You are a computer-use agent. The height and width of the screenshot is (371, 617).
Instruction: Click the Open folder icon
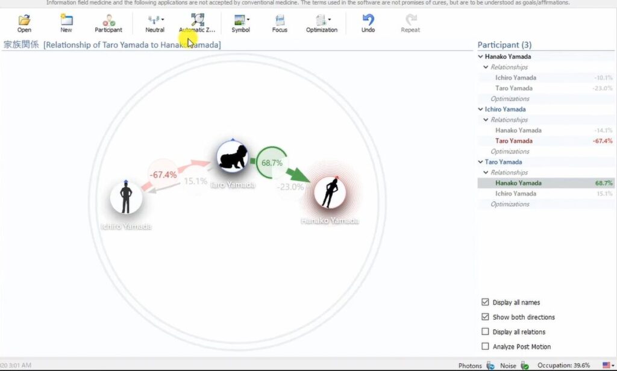click(24, 20)
